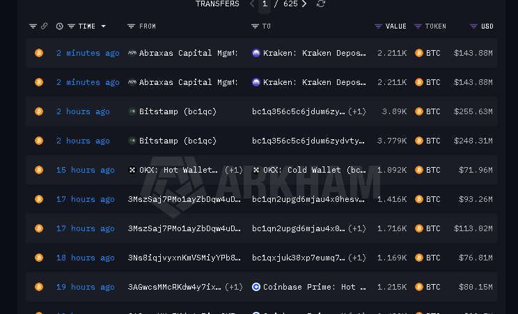Expand (+1) beside OKX: Hot Wallet
Screen dimensions: 518x314
tap(234, 170)
